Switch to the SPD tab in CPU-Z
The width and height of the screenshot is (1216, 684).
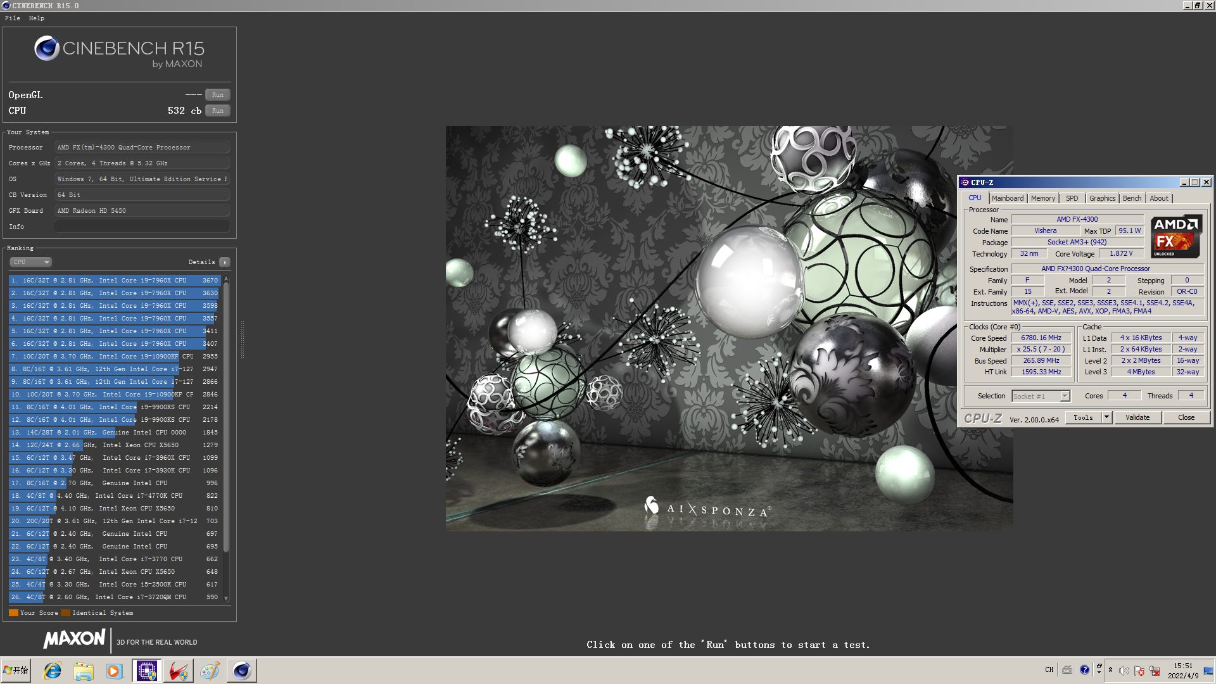click(1072, 198)
